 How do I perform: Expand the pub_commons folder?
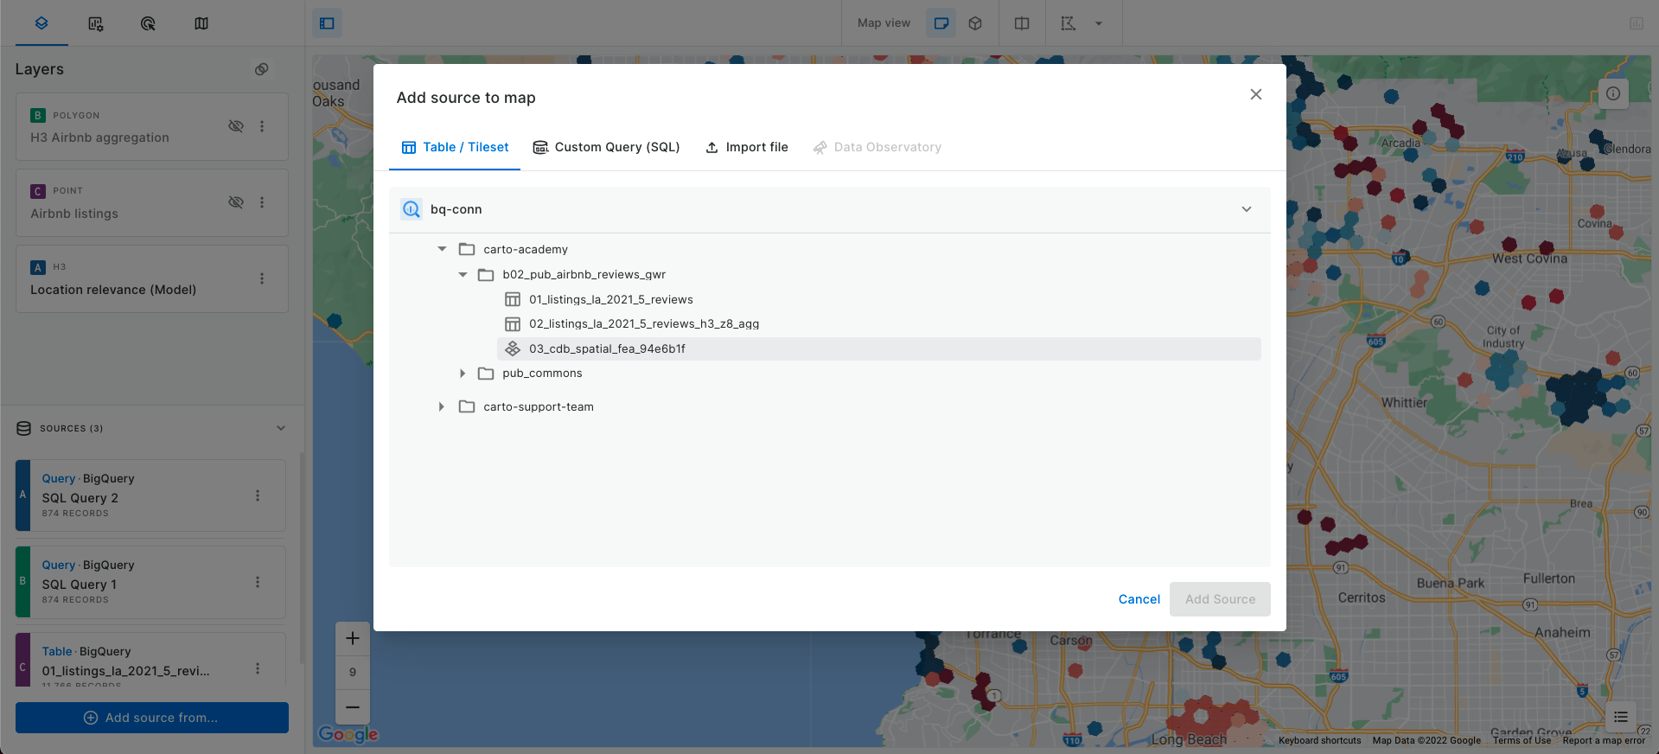click(x=463, y=374)
